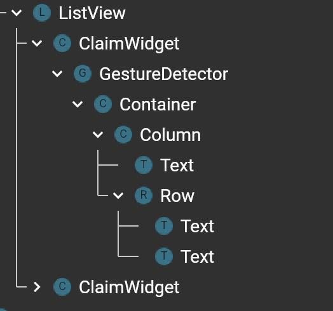Click the C icon of expanded ClaimWidget
Viewport: 333px width, 311px height.
62,43
